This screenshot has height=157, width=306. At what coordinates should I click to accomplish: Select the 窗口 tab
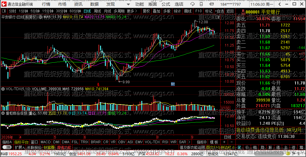tap(34, 142)
